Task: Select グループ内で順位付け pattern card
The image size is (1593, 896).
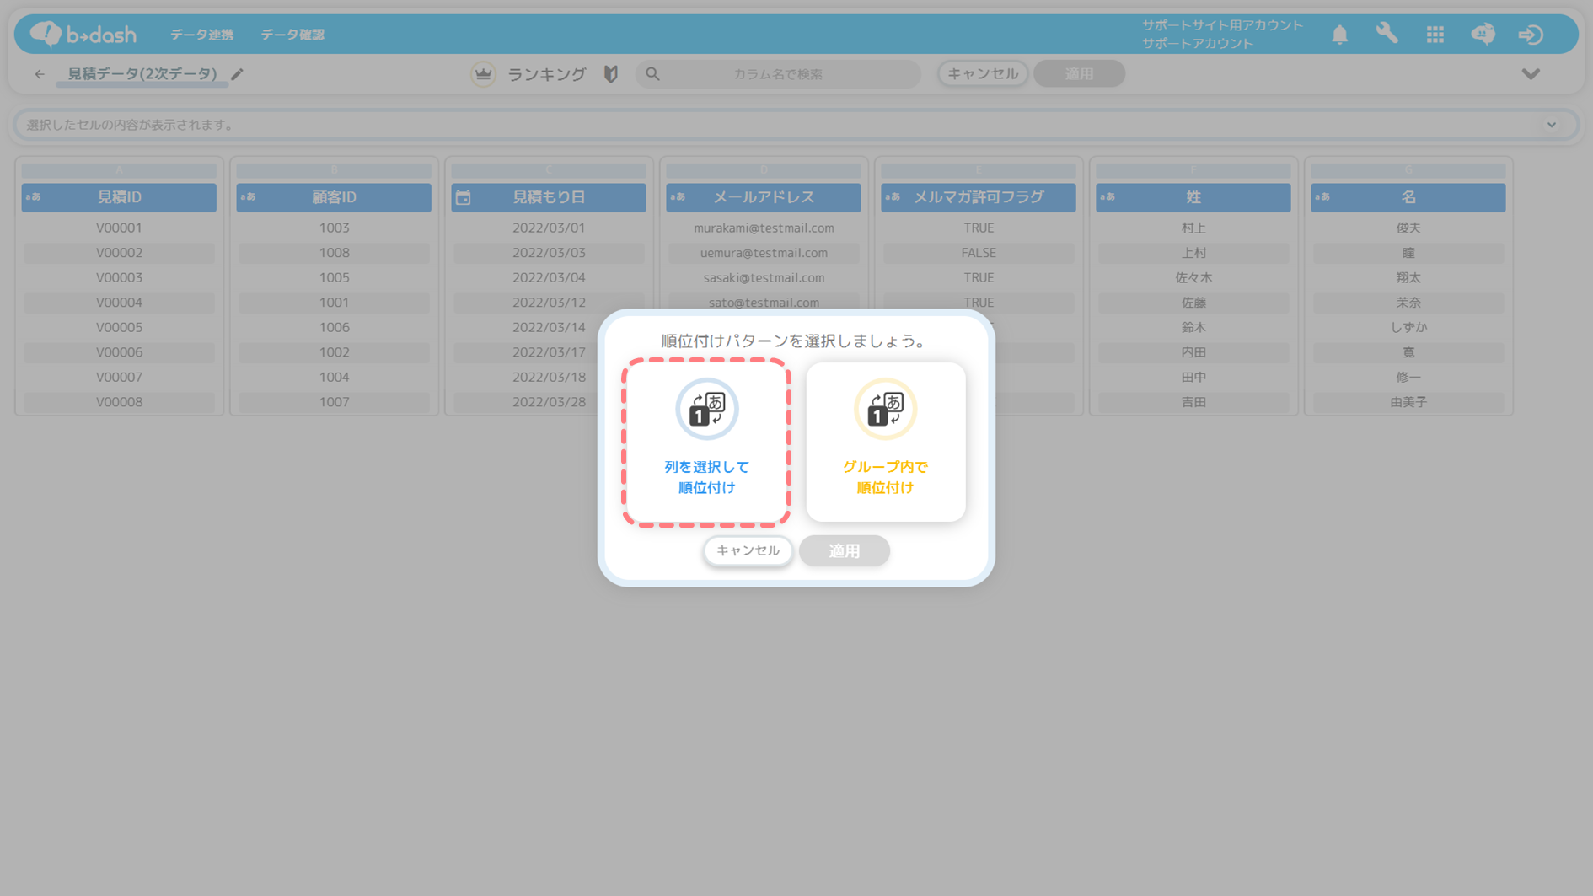Action: [885, 443]
